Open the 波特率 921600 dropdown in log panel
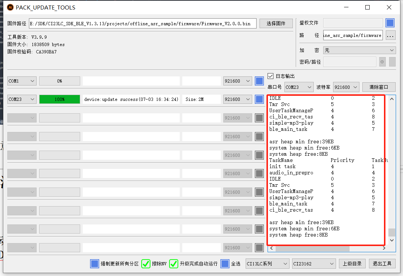This screenshot has height=276, width=403. pos(346,87)
